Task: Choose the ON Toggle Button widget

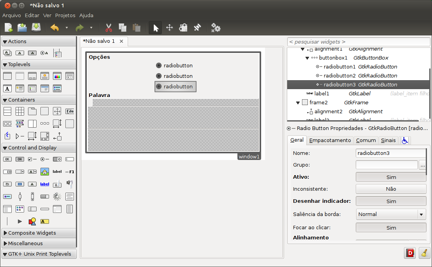Action: 19,159
